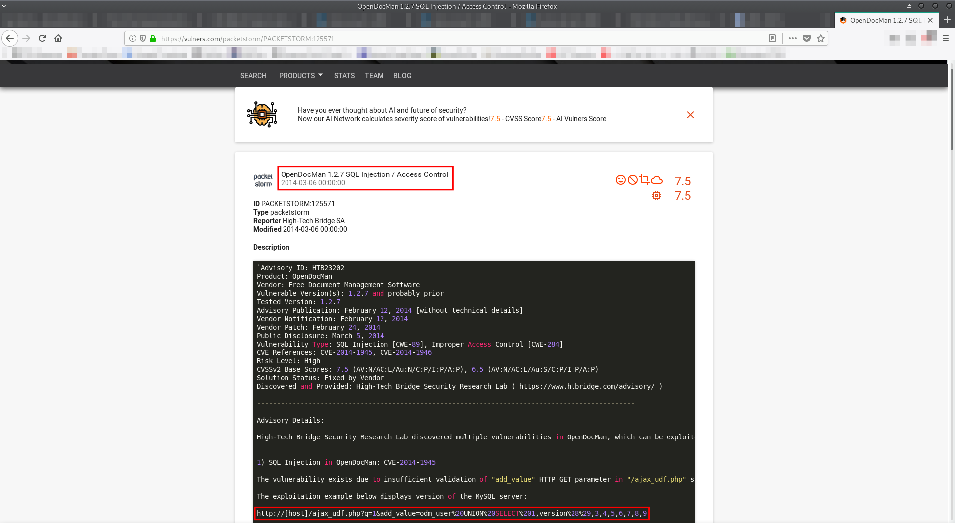Click the packet storm logo
The width and height of the screenshot is (955, 523).
[263, 180]
